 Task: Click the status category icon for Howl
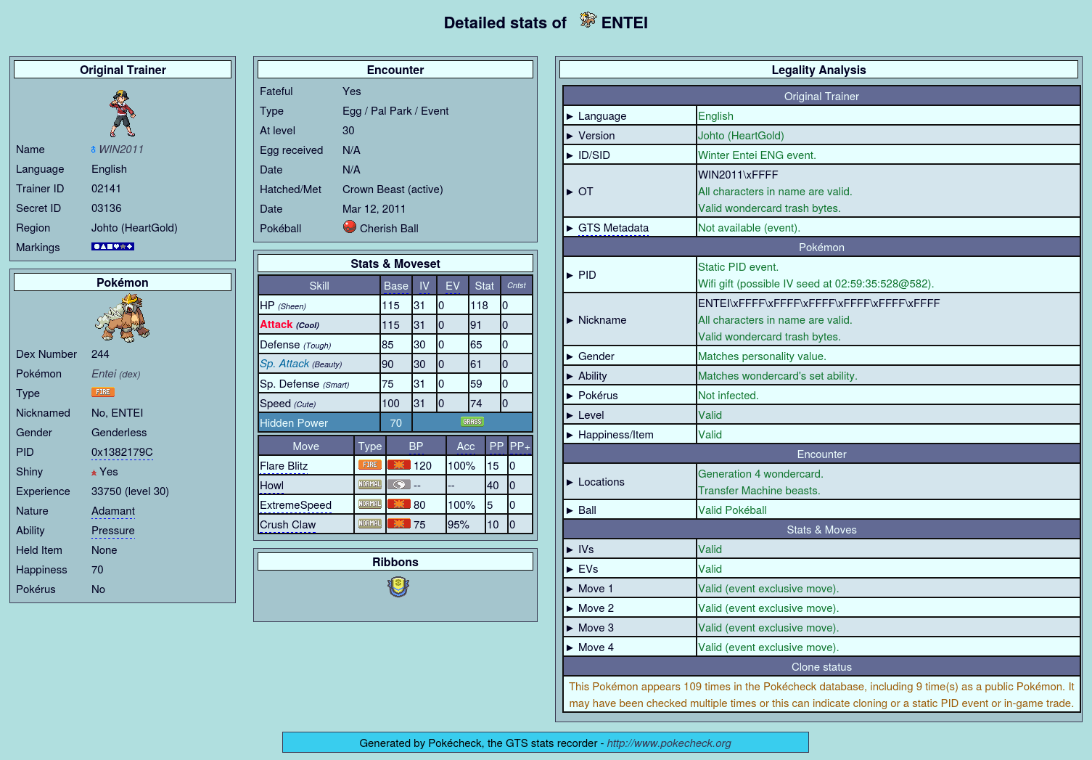[399, 484]
